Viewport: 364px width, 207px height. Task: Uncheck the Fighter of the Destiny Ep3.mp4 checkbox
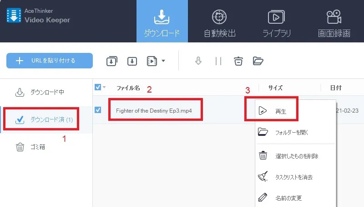pos(98,110)
